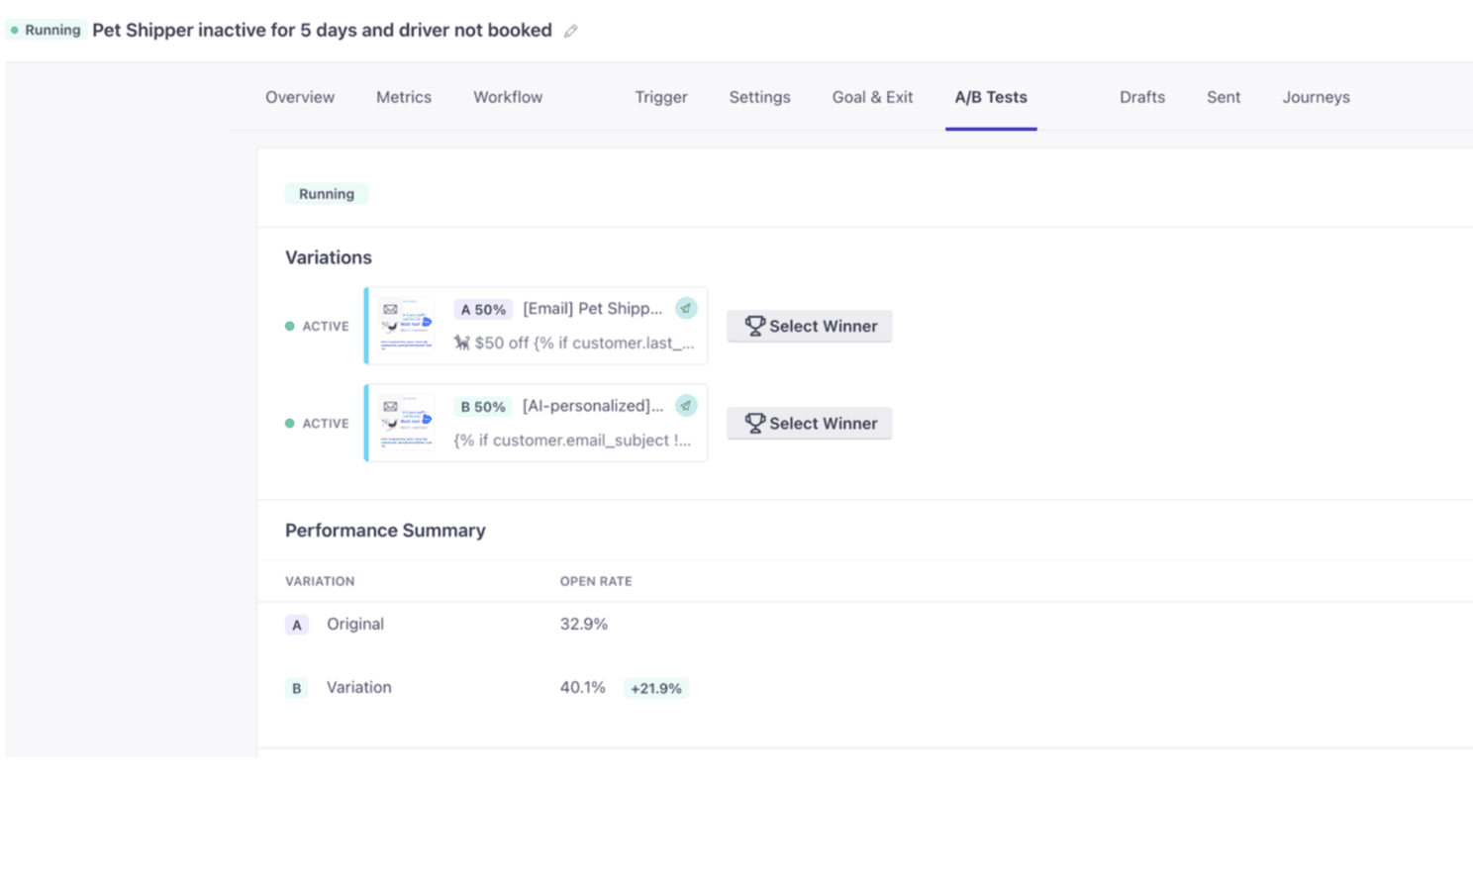The height and width of the screenshot is (884, 1473).
Task: Click trophy icon for variation A
Action: pos(754,326)
